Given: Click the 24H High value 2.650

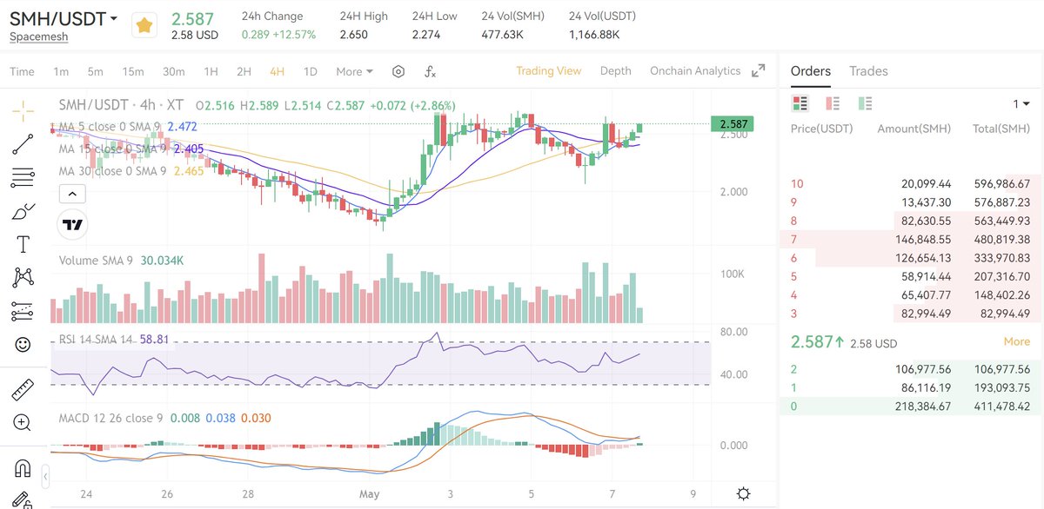Looking at the screenshot, I should click(353, 35).
